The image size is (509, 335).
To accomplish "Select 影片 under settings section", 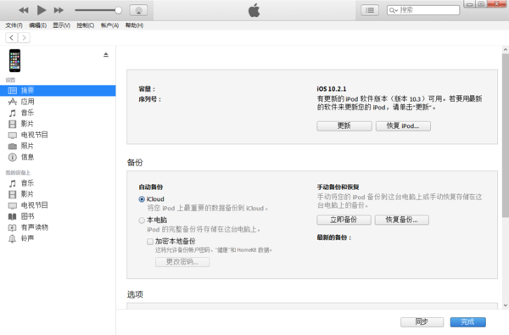I will [x=58, y=124].
